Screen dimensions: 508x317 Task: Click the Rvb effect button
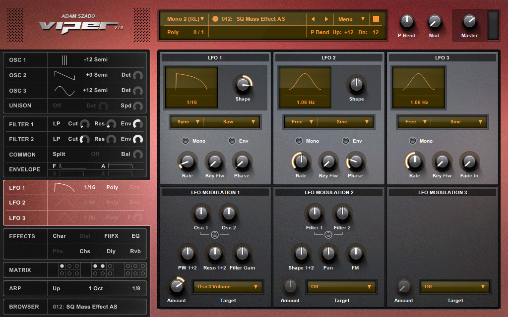(x=135, y=251)
